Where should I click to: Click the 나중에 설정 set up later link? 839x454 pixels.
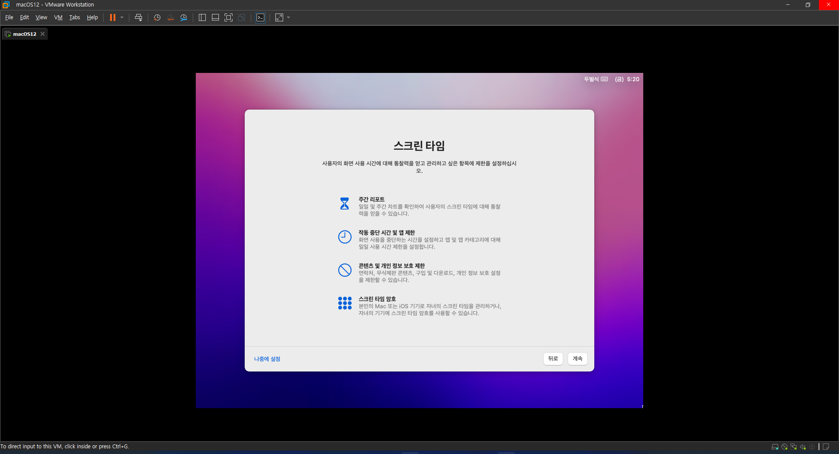[267, 359]
